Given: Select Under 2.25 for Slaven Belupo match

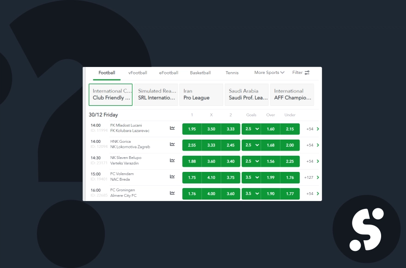Looking at the screenshot, I should click(x=290, y=161).
